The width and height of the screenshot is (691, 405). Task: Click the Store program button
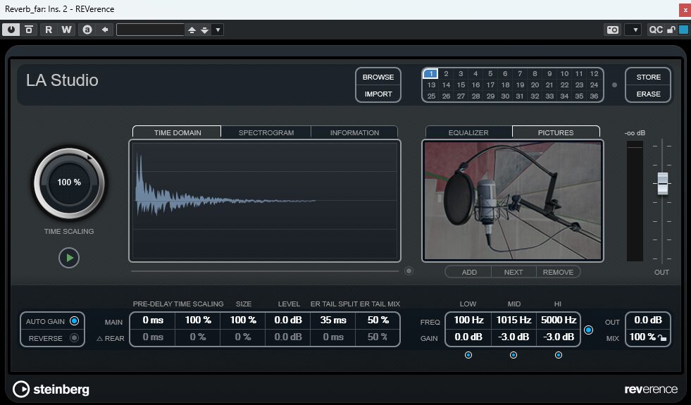point(648,77)
